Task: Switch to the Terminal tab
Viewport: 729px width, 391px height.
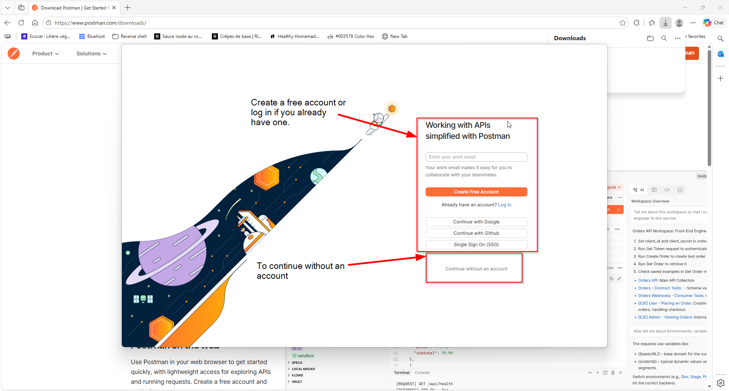Action: [x=402, y=373]
